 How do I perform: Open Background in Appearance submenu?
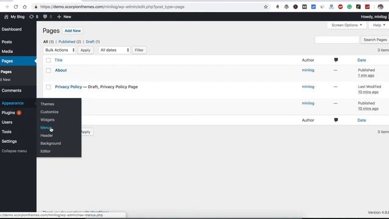point(50,144)
